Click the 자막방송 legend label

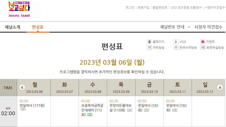[x=159, y=48]
